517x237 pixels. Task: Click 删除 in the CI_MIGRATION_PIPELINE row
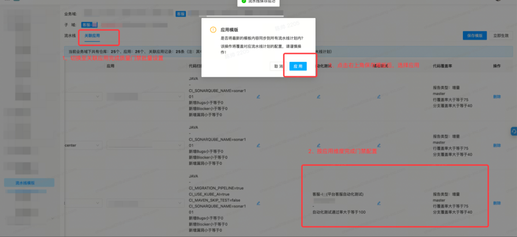497,203
